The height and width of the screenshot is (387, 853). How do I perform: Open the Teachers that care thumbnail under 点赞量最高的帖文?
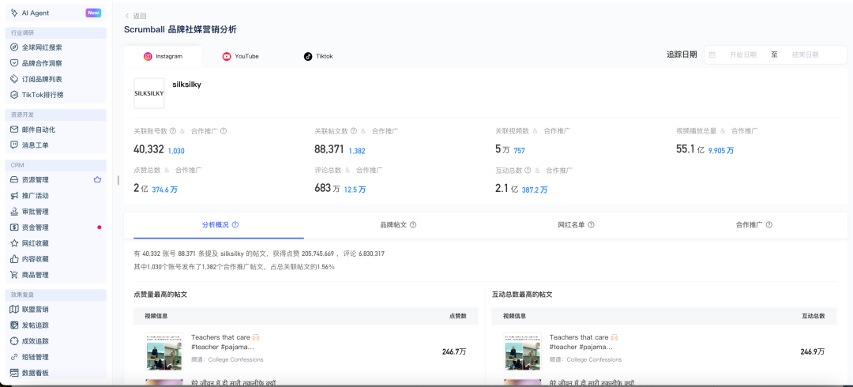164,352
